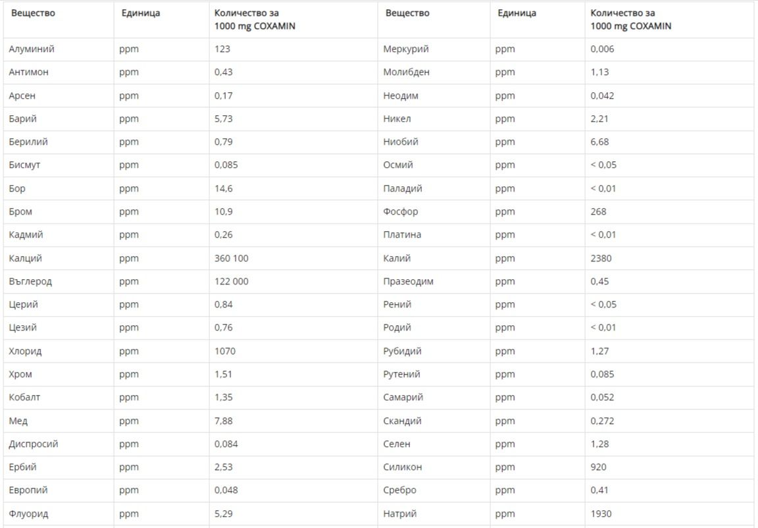This screenshot has height=528, width=758.
Task: Select the 122 000 value for Въглерод
Action: click(x=231, y=281)
